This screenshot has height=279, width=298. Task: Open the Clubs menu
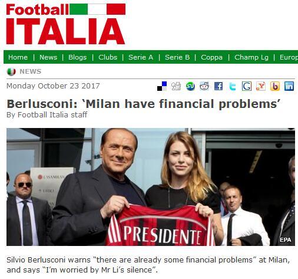tap(108, 57)
